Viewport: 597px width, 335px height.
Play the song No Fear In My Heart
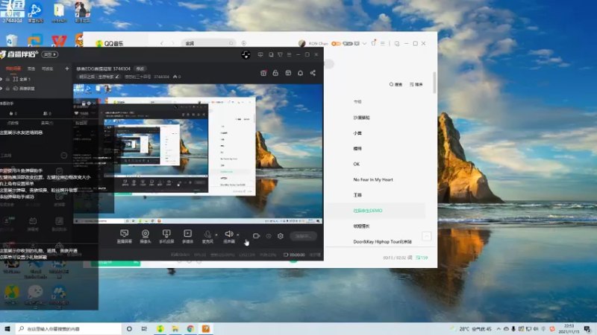pos(372,179)
